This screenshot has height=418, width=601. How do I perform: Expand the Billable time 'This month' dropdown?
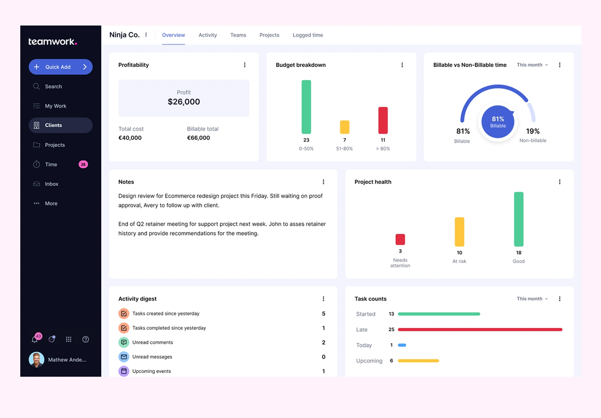pyautogui.click(x=532, y=65)
